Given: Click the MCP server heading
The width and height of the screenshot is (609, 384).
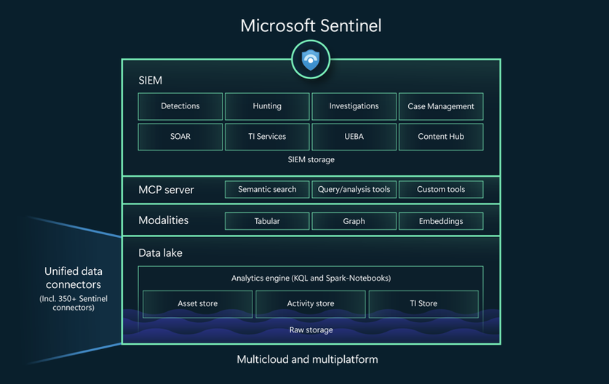Looking at the screenshot, I should (x=166, y=190).
